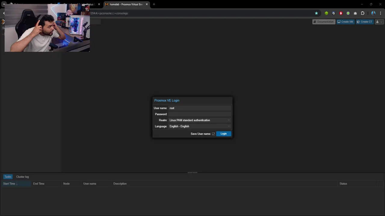Open the Realm dropdown
This screenshot has width=385, height=216.
200,120
